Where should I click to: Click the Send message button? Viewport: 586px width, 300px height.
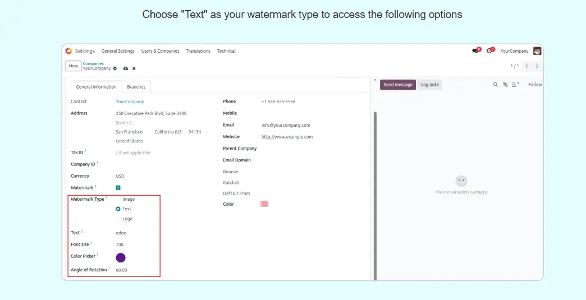[x=397, y=85]
